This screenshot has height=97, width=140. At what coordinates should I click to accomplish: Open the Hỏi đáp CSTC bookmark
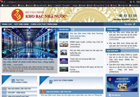click(x=123, y=6)
